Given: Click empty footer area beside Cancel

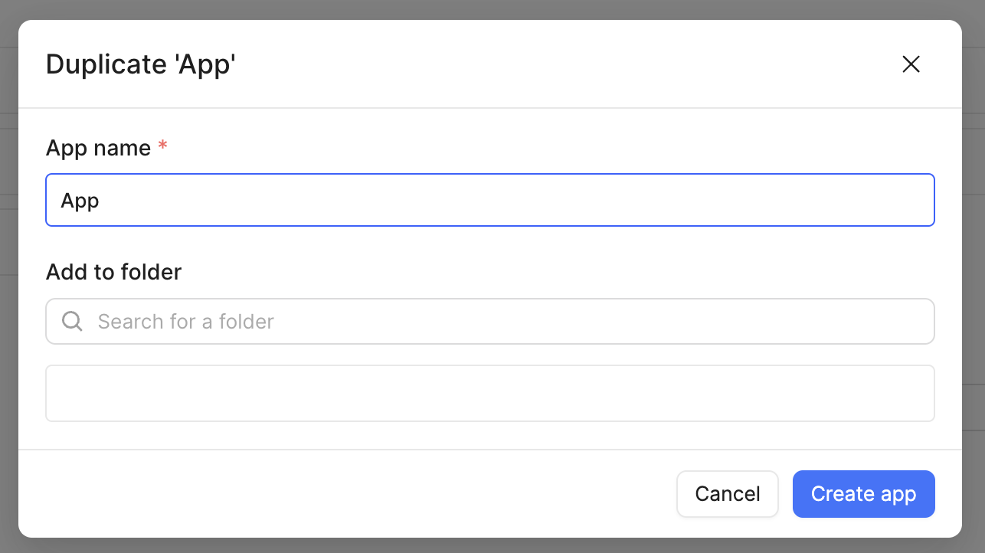Looking at the screenshot, I should pyautogui.click(x=352, y=494).
